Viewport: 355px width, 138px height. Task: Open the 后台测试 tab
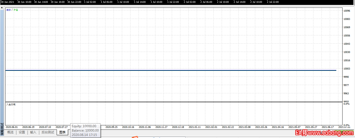(48, 132)
